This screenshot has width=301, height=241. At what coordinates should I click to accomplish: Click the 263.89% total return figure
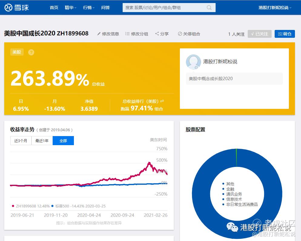(x=50, y=78)
